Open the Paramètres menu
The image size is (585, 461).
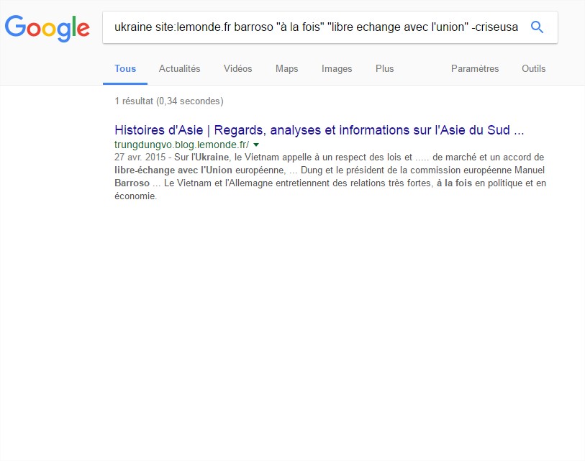[475, 68]
